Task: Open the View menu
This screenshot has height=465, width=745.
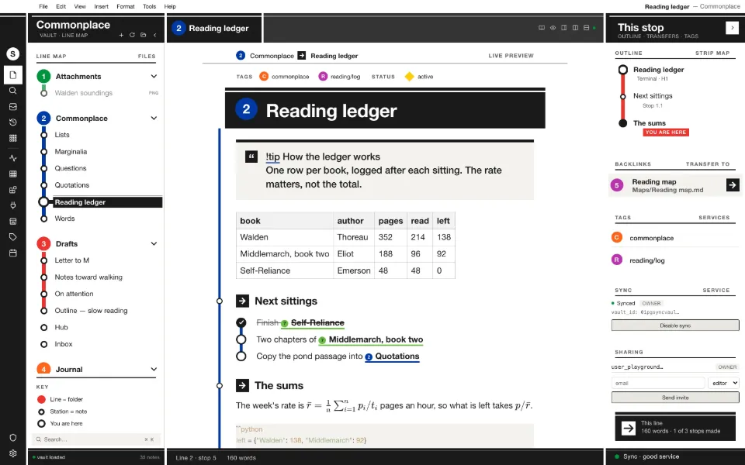Action: tap(80, 7)
